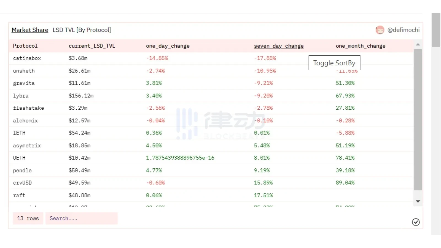This screenshot has width=441, height=248.
Task: Toggle sorting on seven_day_change column
Action: point(278,46)
